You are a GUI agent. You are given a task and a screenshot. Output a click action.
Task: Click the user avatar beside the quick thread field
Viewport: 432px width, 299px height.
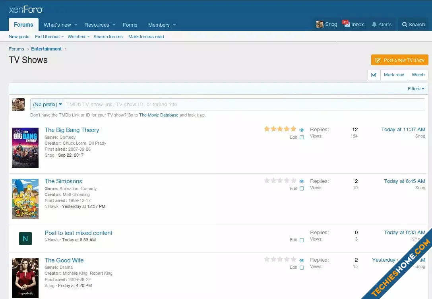[x=18, y=105]
